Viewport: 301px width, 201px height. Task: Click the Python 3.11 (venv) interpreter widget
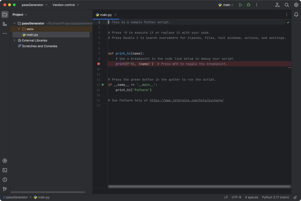click(275, 197)
